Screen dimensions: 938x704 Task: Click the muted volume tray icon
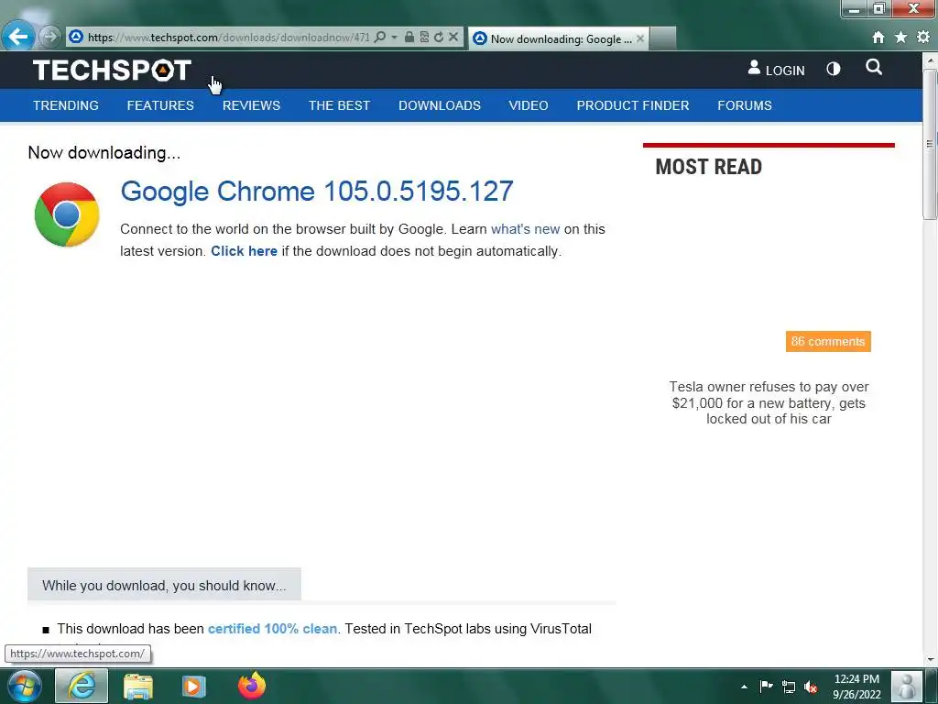click(811, 687)
